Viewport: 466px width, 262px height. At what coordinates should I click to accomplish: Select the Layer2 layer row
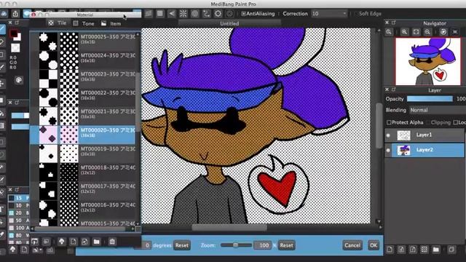pyautogui.click(x=424, y=150)
